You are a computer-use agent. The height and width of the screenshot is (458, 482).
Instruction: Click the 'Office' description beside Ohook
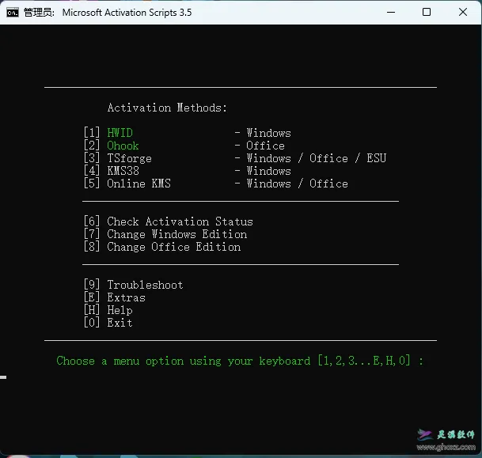(266, 146)
